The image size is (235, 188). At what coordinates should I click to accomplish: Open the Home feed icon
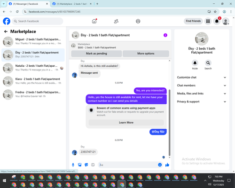[94, 21]
